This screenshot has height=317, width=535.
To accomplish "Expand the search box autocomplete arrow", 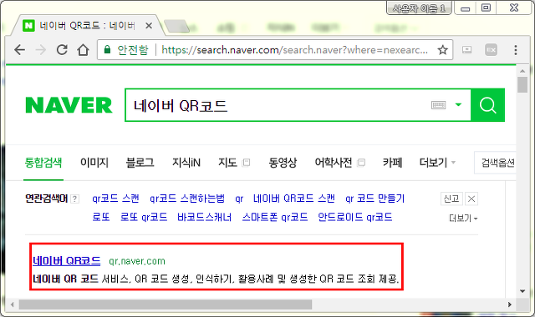I will click(x=459, y=104).
